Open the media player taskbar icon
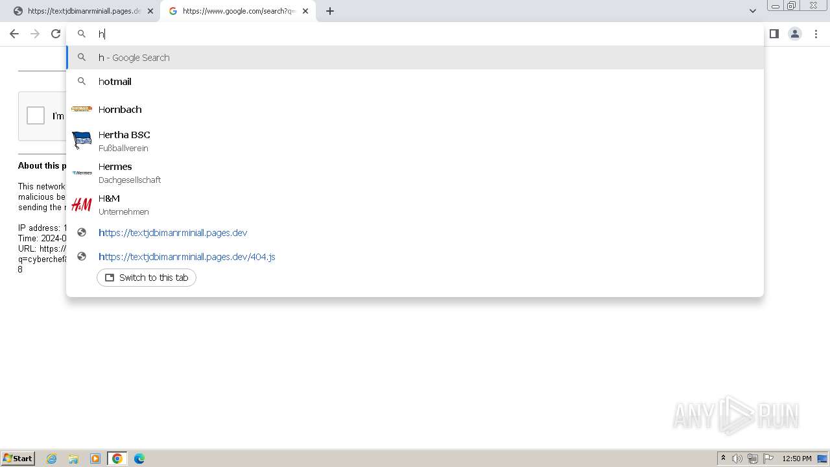 click(95, 459)
